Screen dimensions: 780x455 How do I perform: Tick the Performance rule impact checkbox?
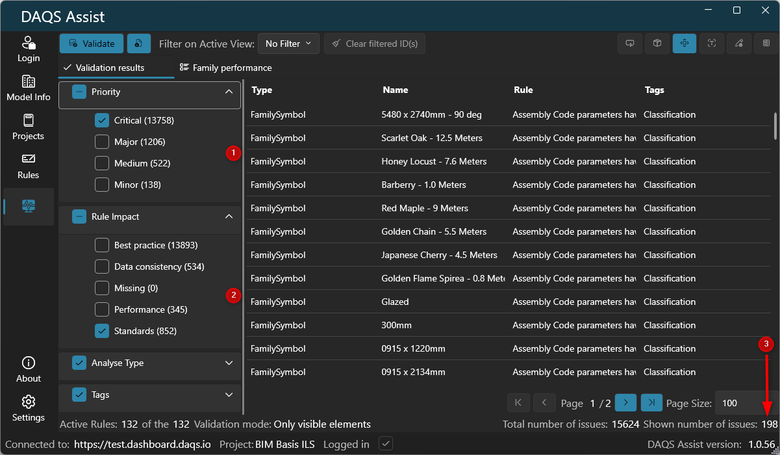[102, 309]
